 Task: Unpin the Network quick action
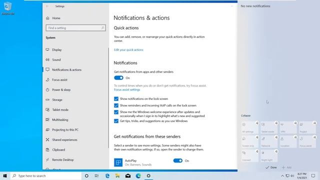pyautogui.click(x=276, y=137)
